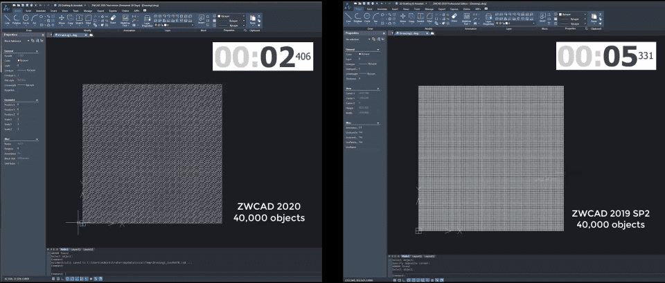Collapse Geometry section in ZWCAD 2020 Properties
The width and height of the screenshot is (665, 283).
[37, 100]
